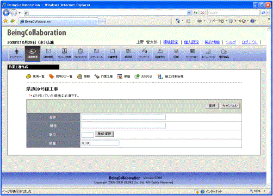Expand the address bar dropdown arrow
This screenshot has width=273, height=196.
189,13
